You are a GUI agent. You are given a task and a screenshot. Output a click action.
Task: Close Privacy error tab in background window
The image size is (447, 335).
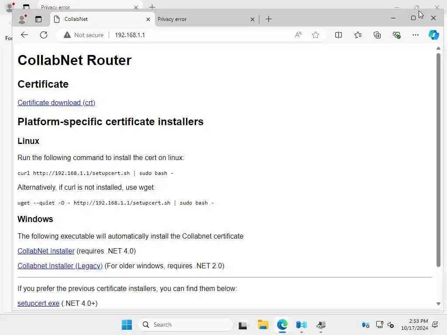[136, 7]
